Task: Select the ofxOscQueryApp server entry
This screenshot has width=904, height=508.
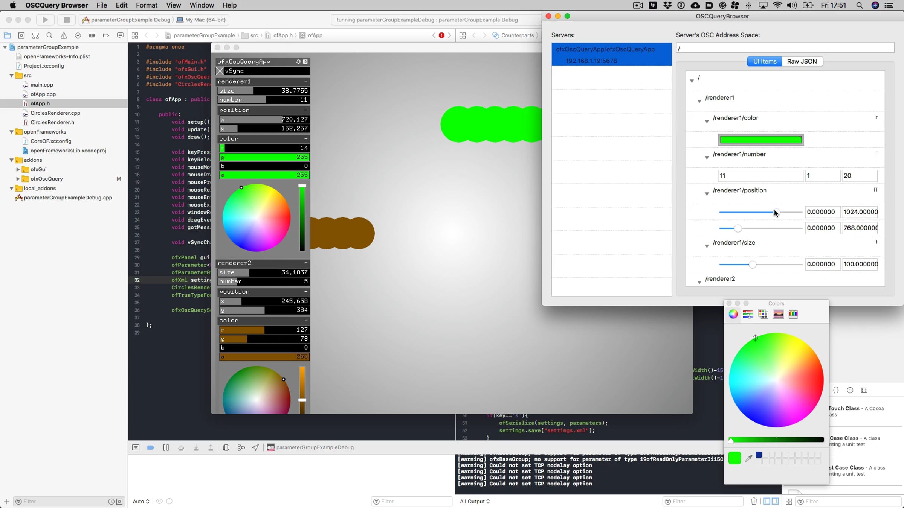Action: point(612,55)
